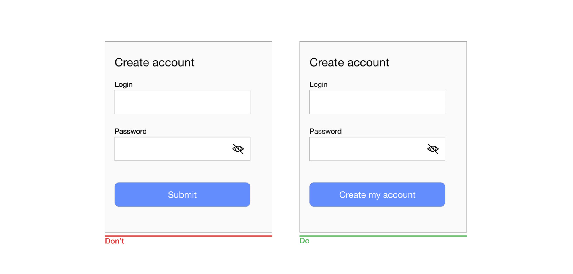Image resolution: width=573 pixels, height=274 pixels.
Task: Click the Password label in right form
Action: click(325, 131)
